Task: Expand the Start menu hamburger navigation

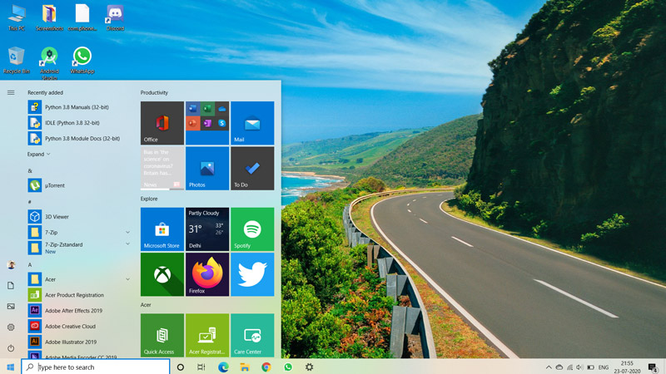Action: pos(11,92)
